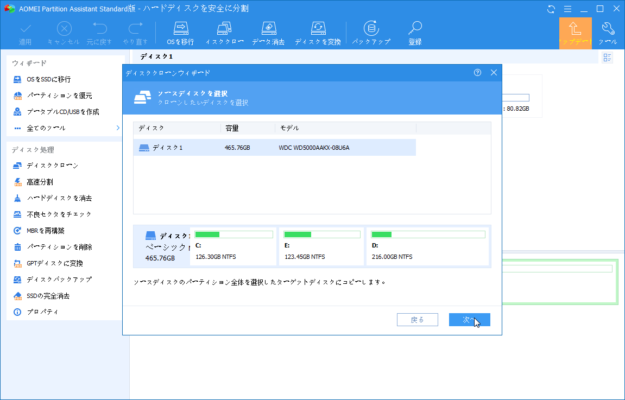The image size is (625, 400).
Task: Click the refresh icon in title bar
Action: coord(551,9)
